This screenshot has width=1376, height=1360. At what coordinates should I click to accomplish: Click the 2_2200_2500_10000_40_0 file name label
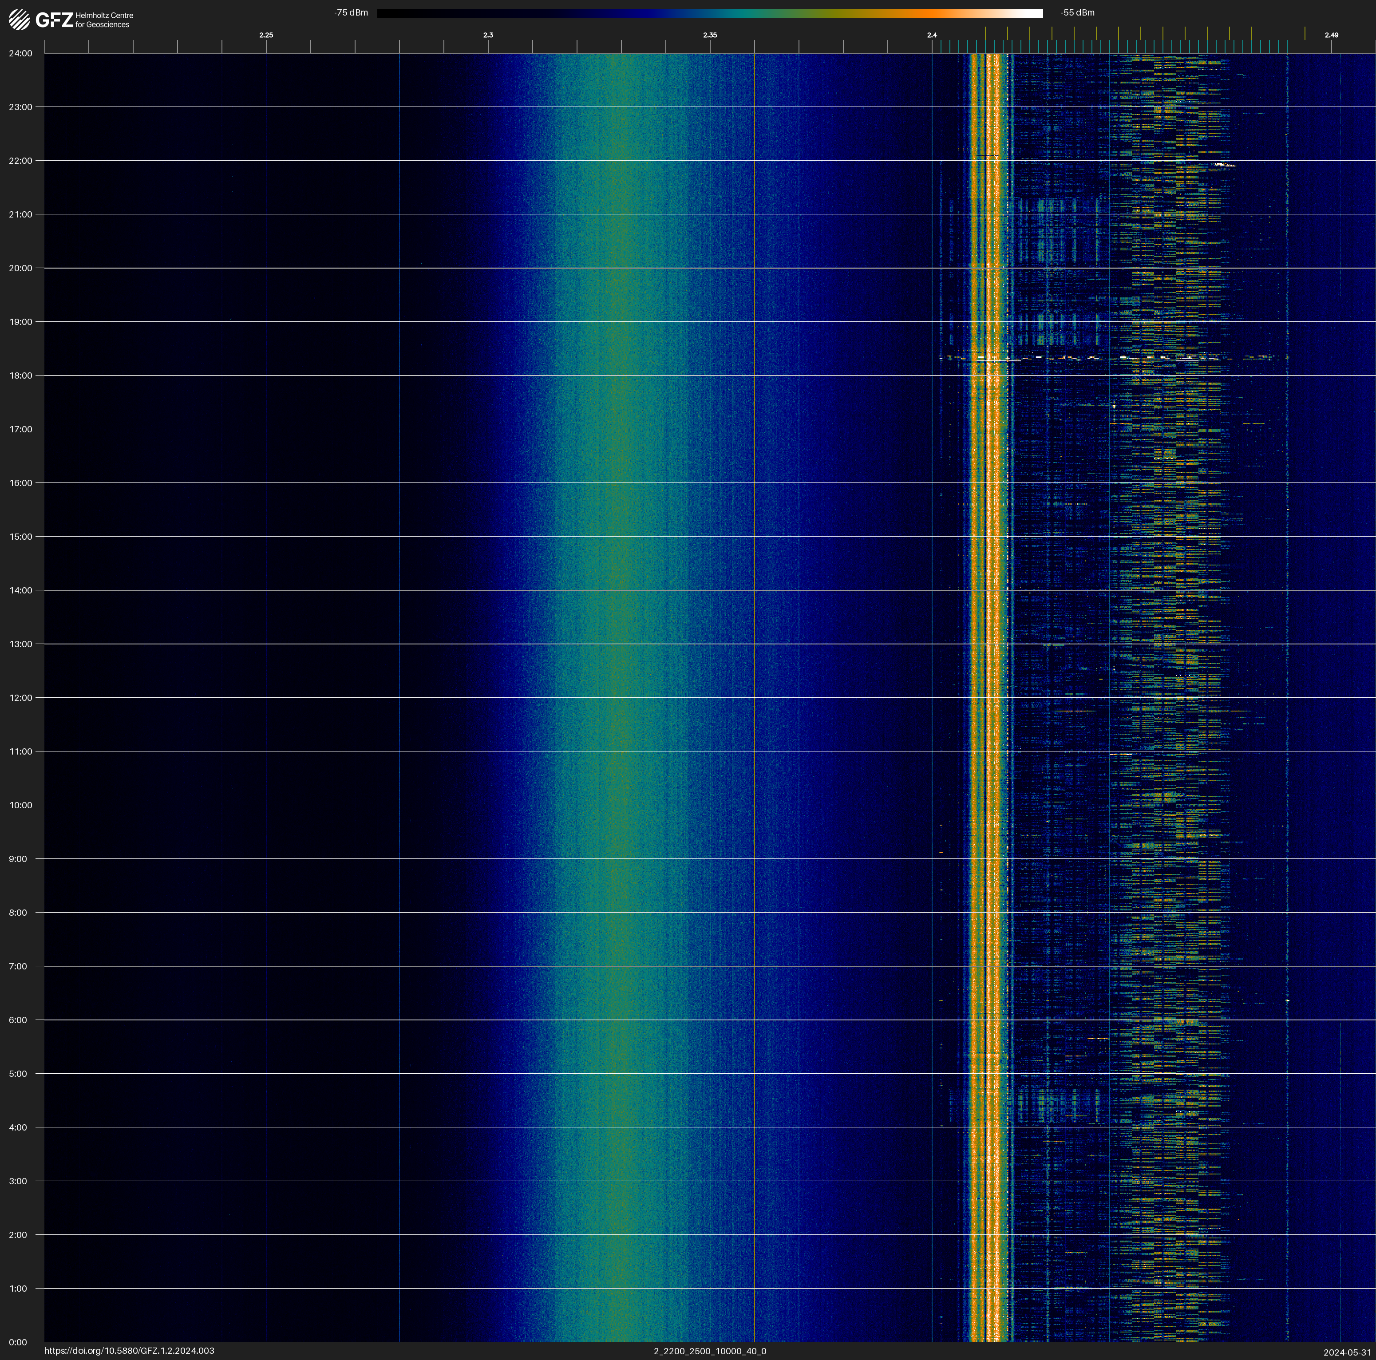[710, 1351]
